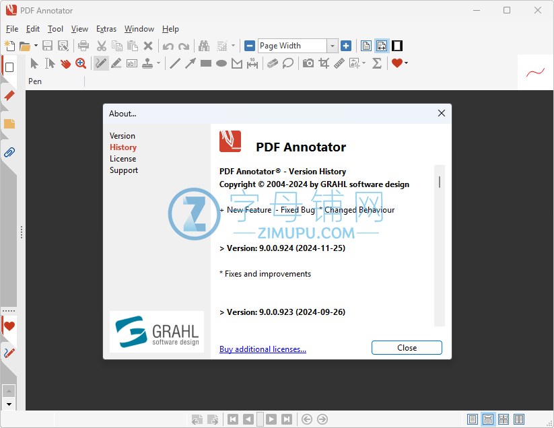554x428 pixels.
Task: Click the New document icon
Action: 9,46
